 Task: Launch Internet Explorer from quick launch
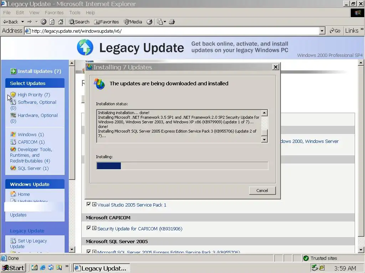pos(43,268)
